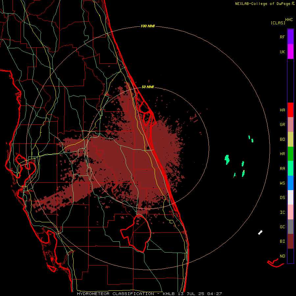Click the BD legend label
296x296 pixels.
click(282, 139)
